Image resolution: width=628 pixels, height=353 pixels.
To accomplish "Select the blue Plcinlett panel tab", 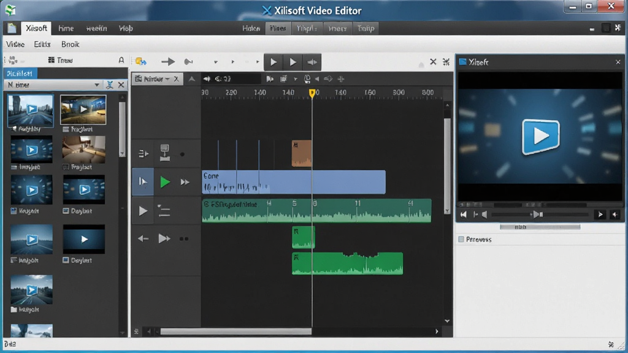I will (x=20, y=74).
